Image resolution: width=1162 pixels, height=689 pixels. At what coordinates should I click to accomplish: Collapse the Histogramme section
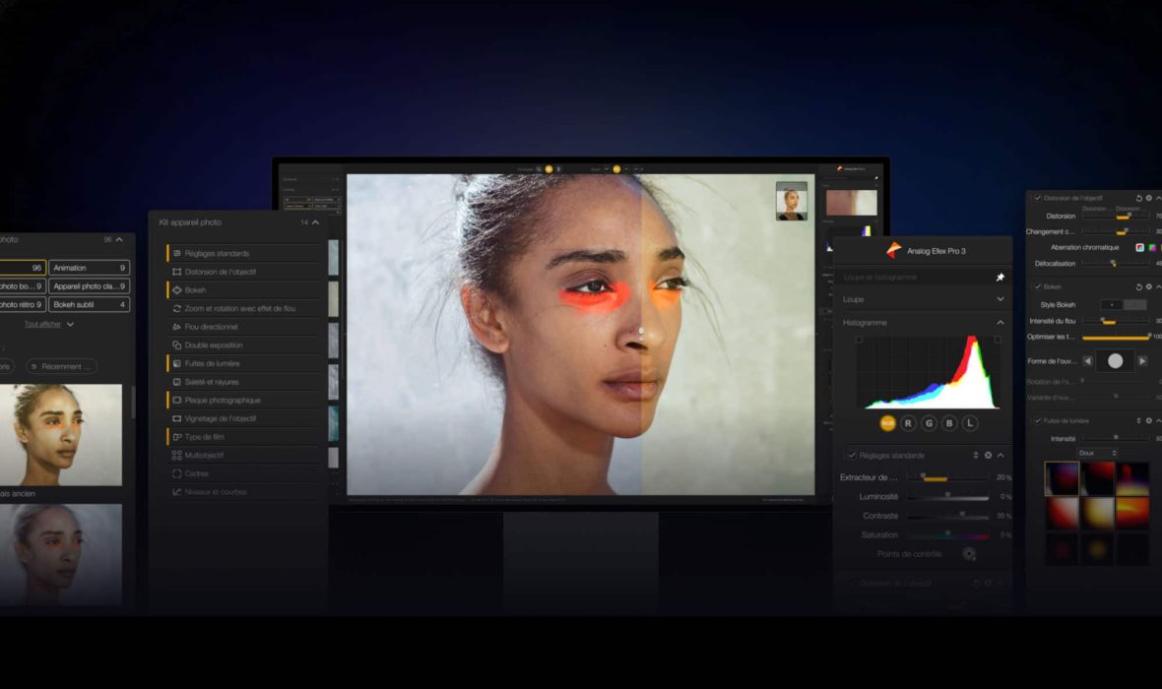click(1001, 323)
